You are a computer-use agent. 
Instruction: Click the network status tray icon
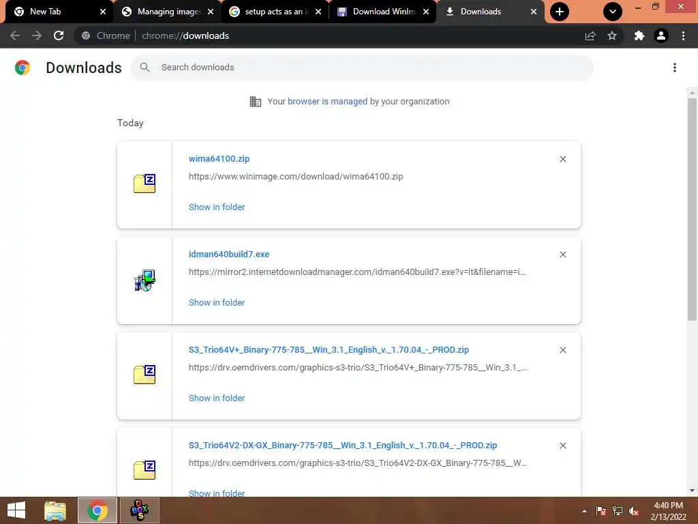click(618, 511)
